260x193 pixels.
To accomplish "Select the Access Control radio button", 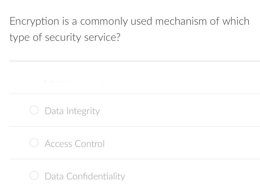I will (x=34, y=143).
